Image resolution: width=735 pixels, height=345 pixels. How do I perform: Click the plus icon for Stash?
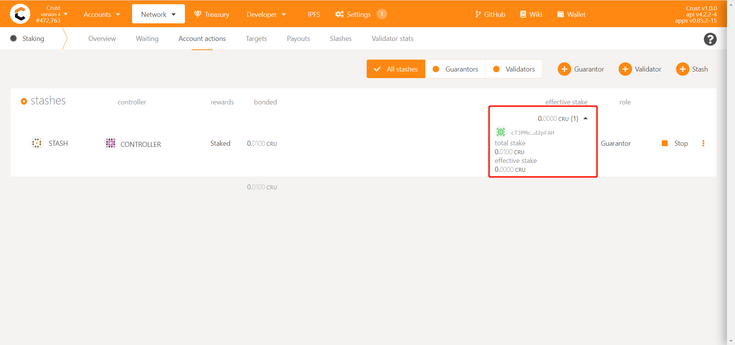pos(683,69)
